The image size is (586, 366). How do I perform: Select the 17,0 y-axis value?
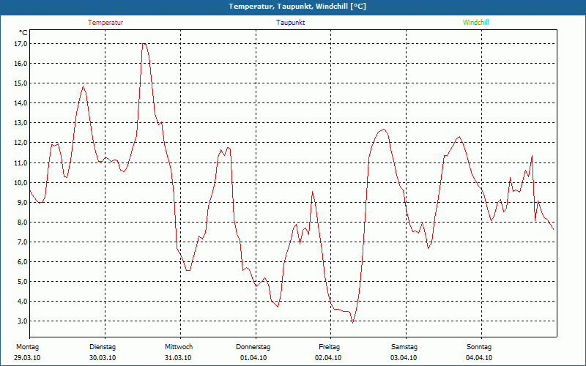pyautogui.click(x=21, y=44)
